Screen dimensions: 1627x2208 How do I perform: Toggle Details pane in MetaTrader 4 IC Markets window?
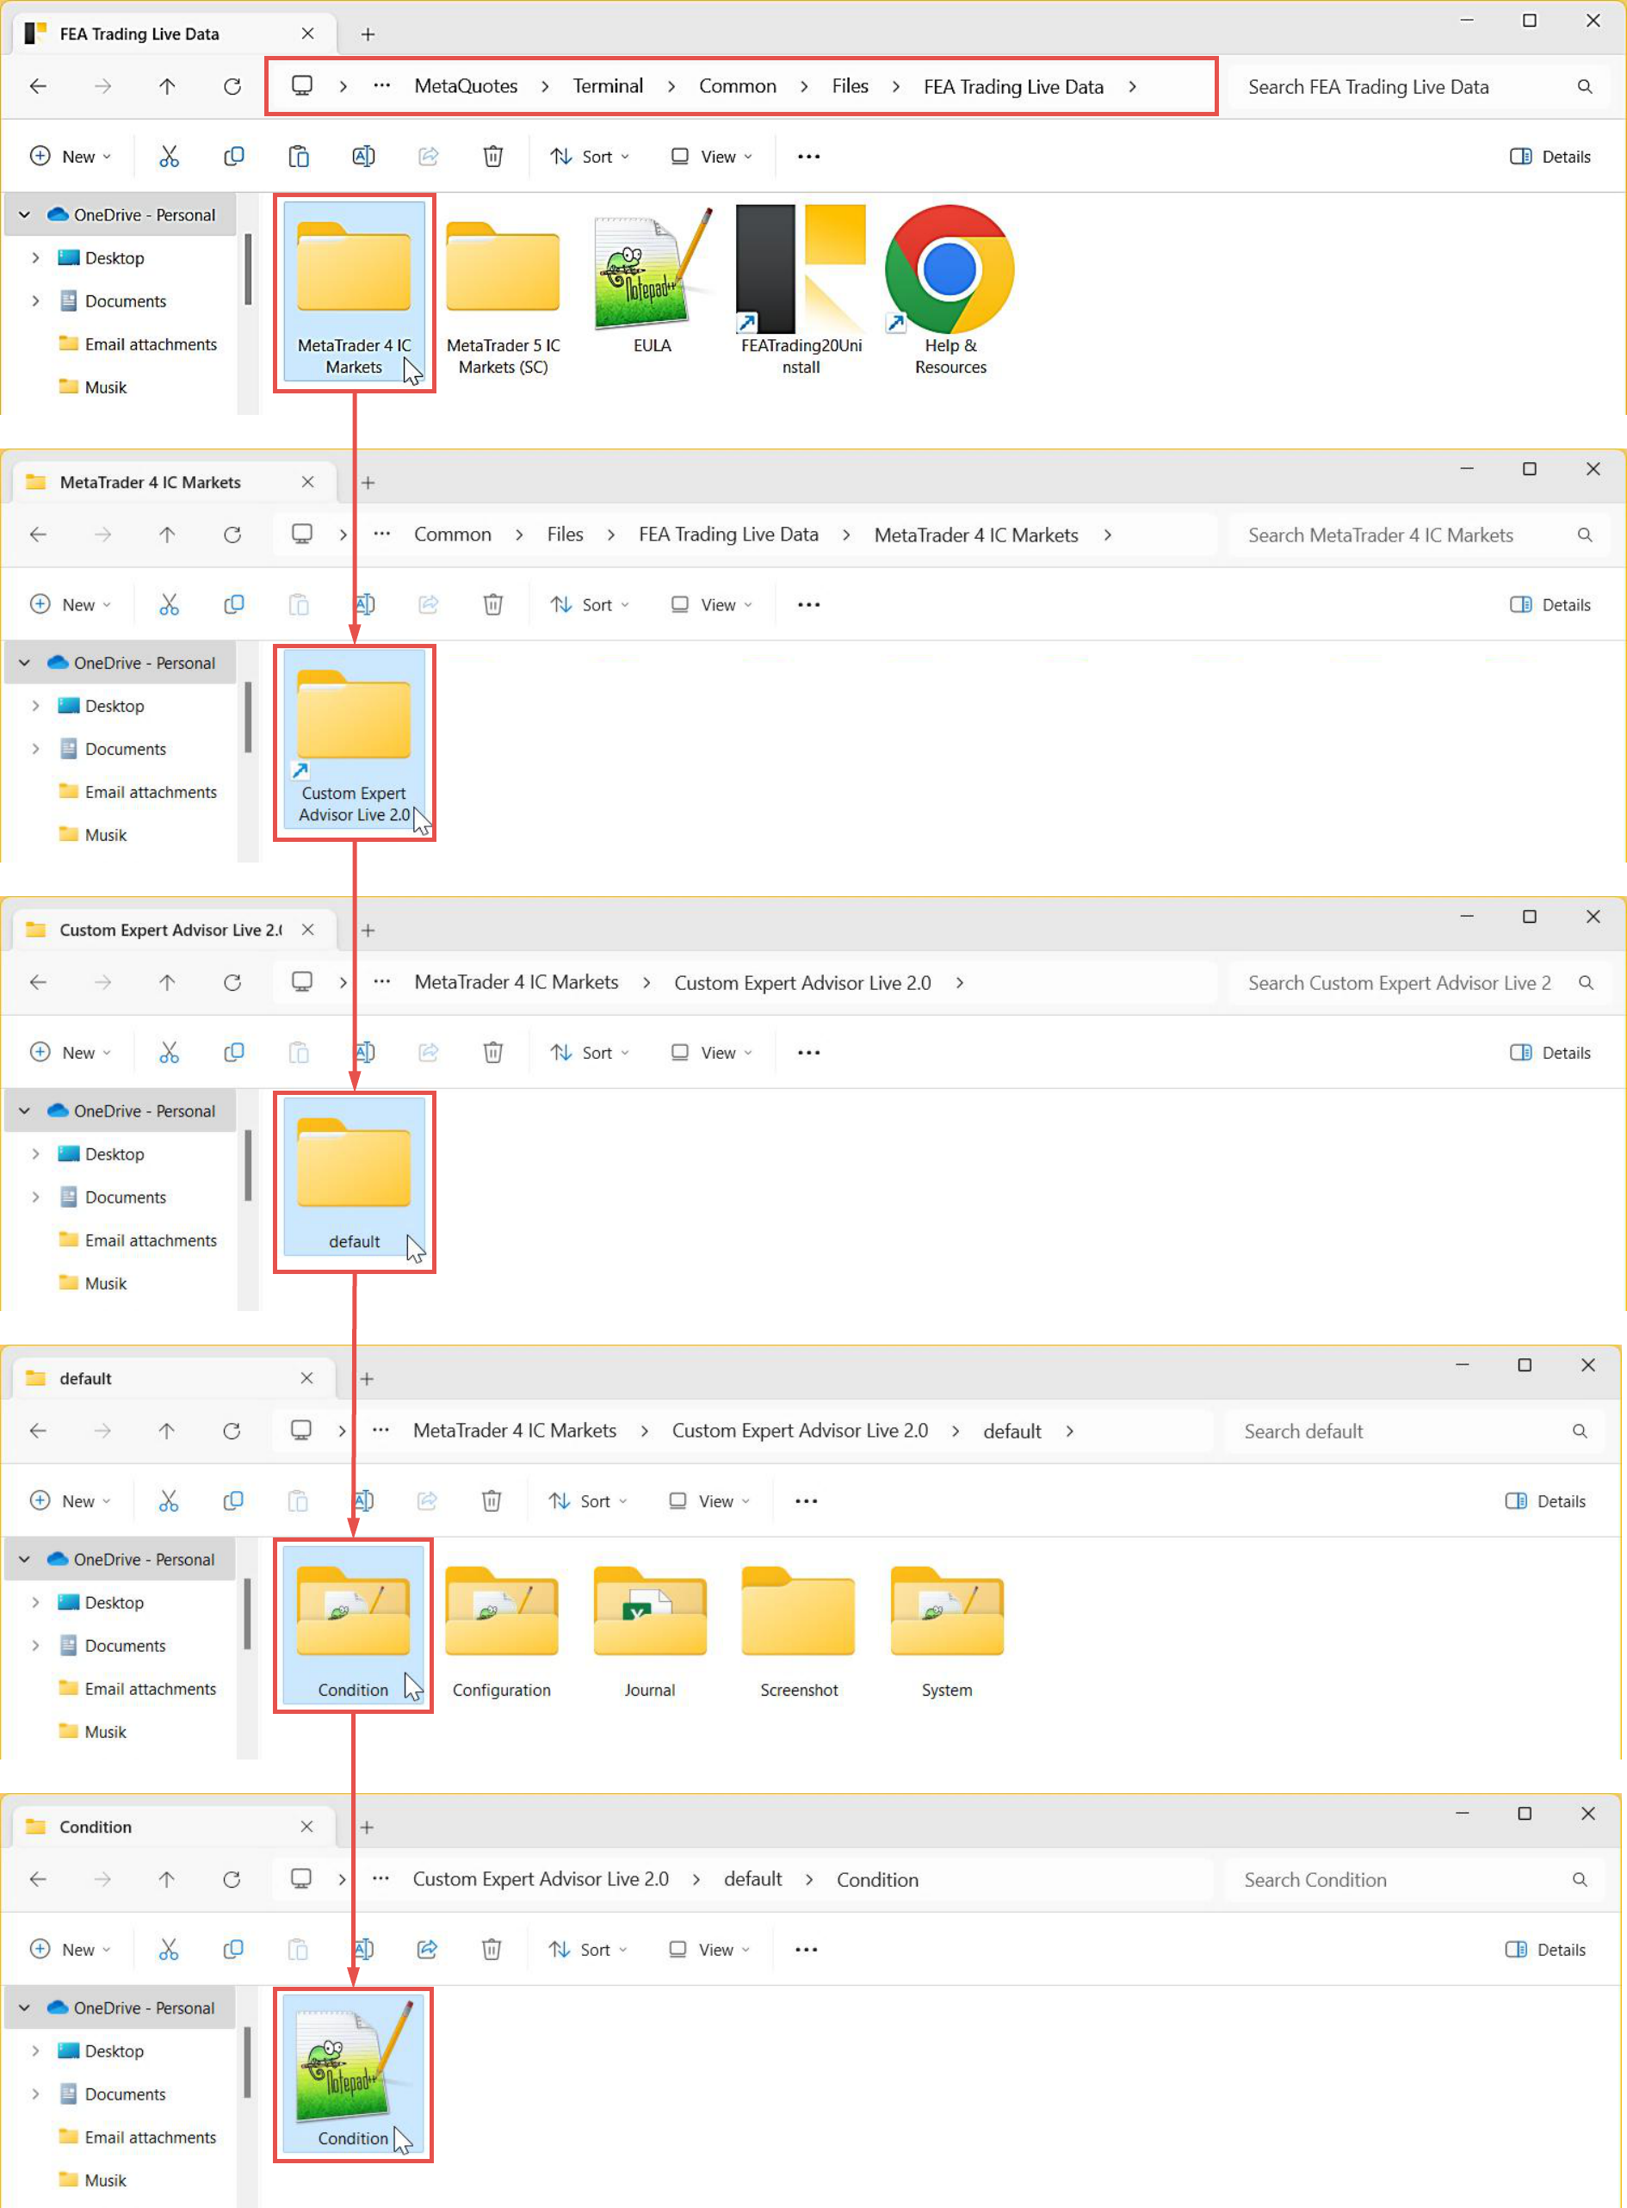[x=1550, y=604]
